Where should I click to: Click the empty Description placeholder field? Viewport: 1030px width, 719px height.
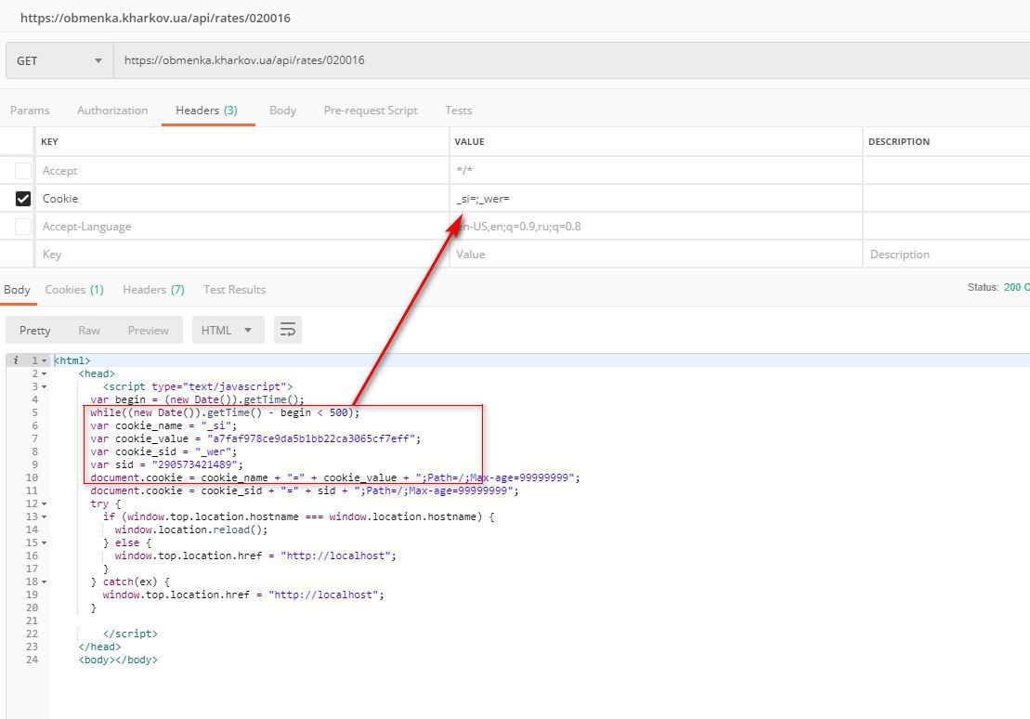click(x=945, y=255)
